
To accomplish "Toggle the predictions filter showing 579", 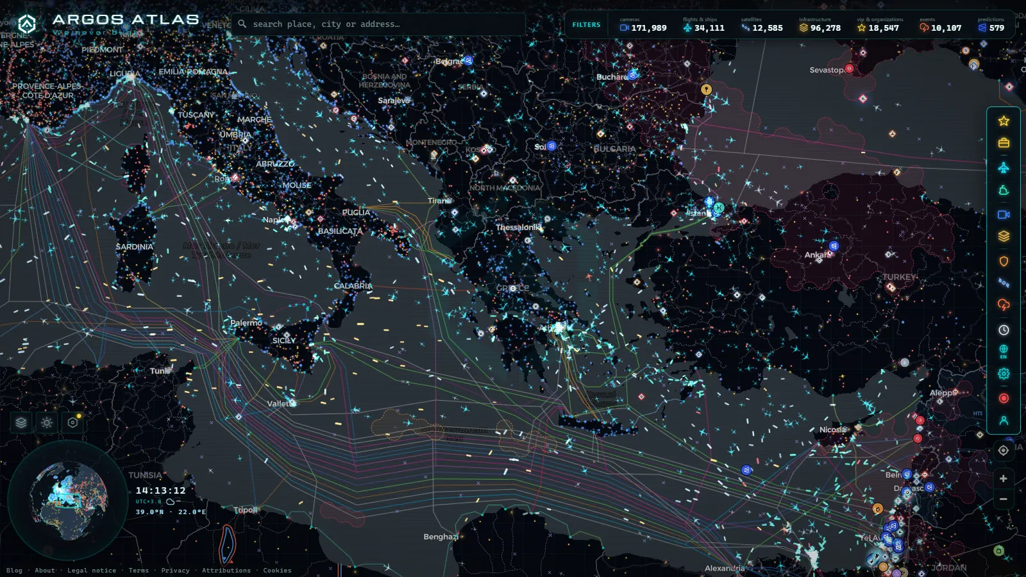I will tap(991, 25).
